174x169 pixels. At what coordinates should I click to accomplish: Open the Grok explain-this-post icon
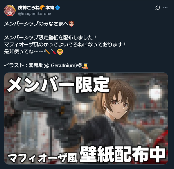coord(157,8)
